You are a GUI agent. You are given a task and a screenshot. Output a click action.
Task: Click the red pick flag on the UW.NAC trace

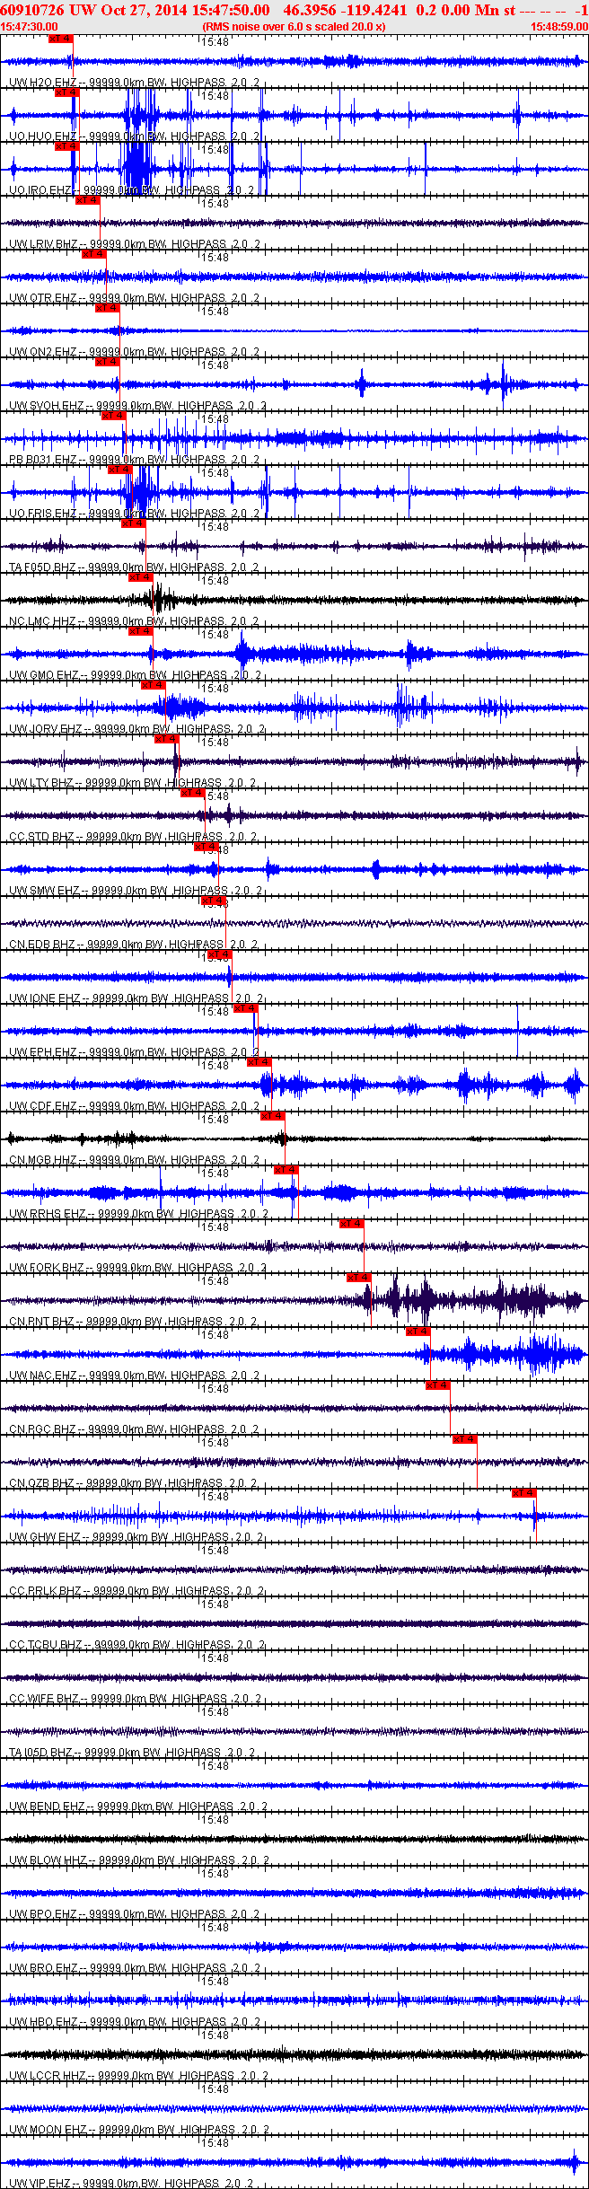pos(418,1332)
